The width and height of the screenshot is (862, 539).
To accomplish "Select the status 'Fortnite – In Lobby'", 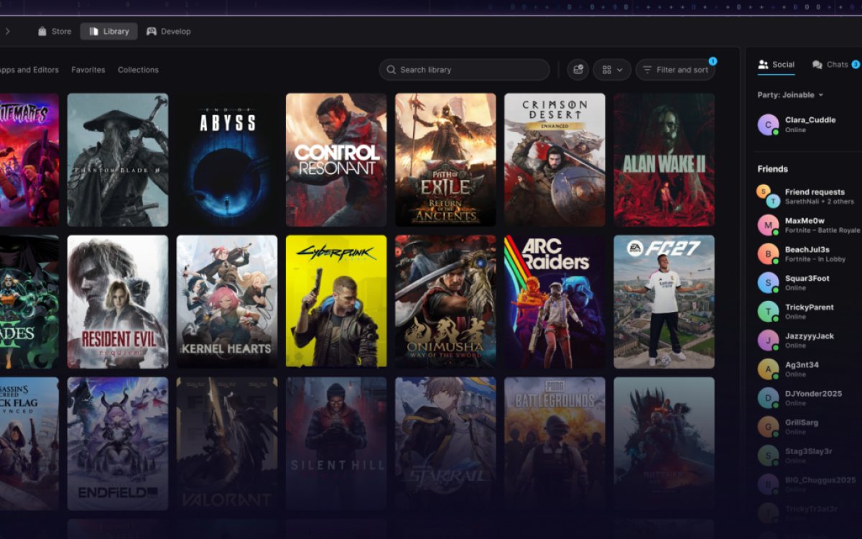I will [815, 259].
